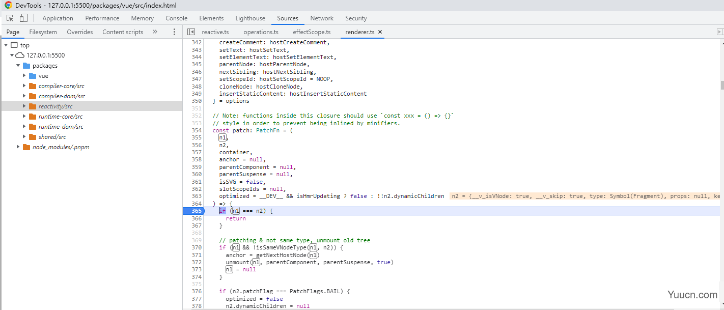Screen dimensions: 724x310
Task: Toggle the device toolbar icon
Action: (23, 18)
